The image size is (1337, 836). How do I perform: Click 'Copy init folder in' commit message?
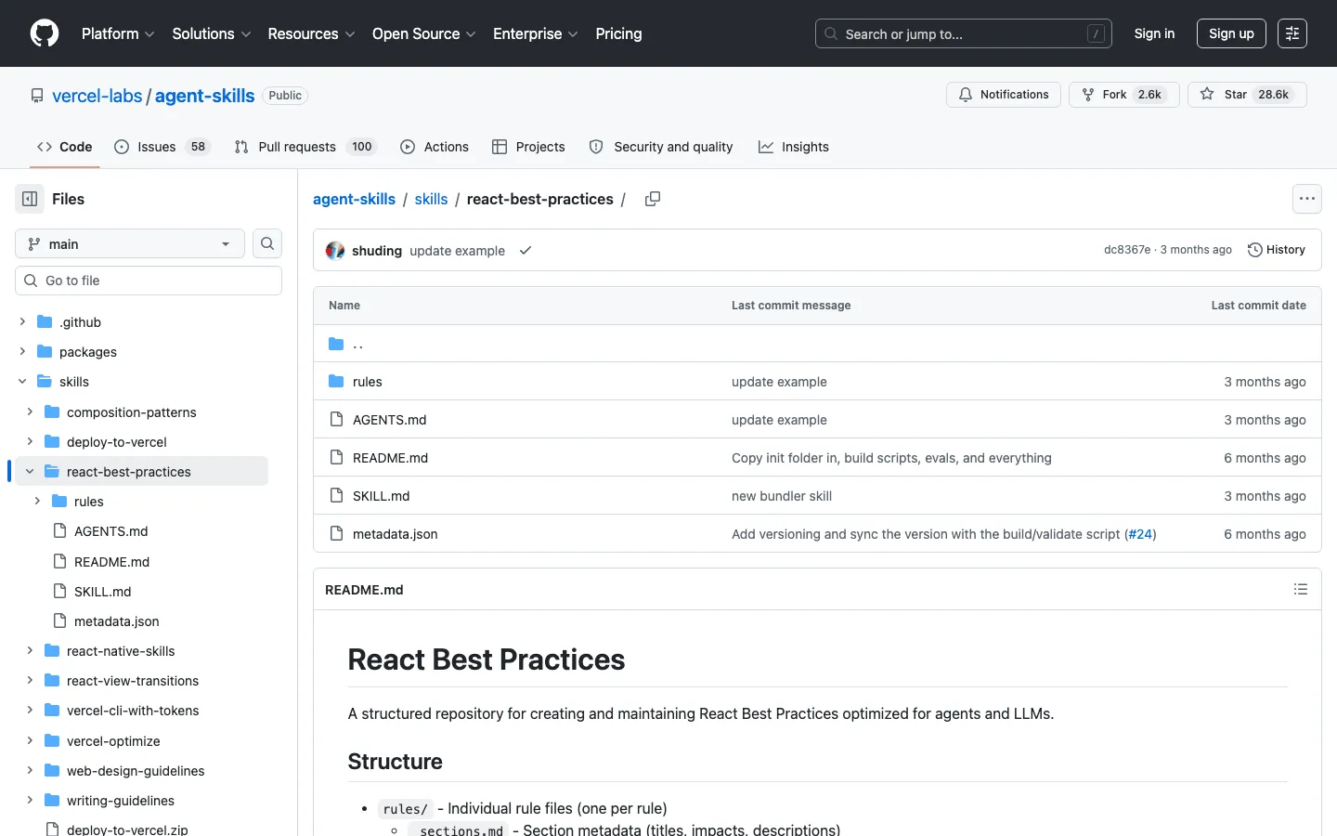point(891,458)
